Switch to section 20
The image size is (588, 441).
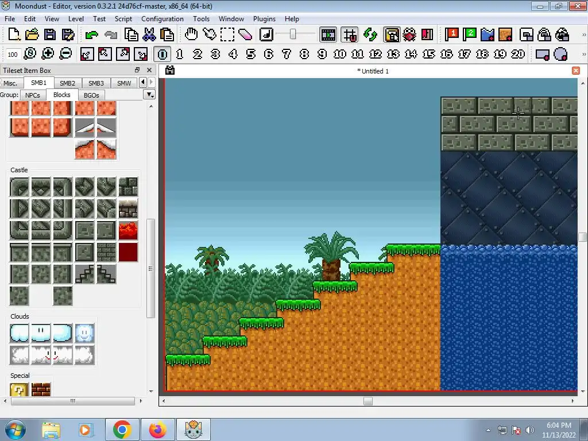click(x=518, y=54)
